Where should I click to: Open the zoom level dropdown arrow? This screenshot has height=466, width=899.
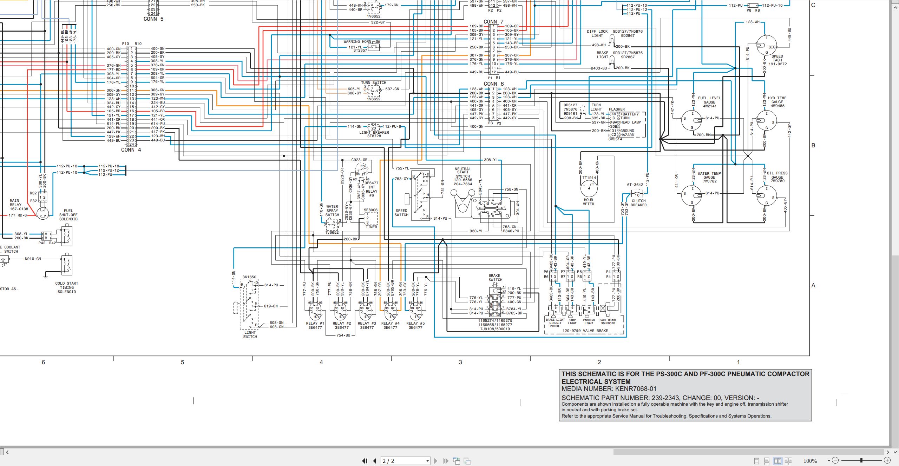[x=829, y=461]
